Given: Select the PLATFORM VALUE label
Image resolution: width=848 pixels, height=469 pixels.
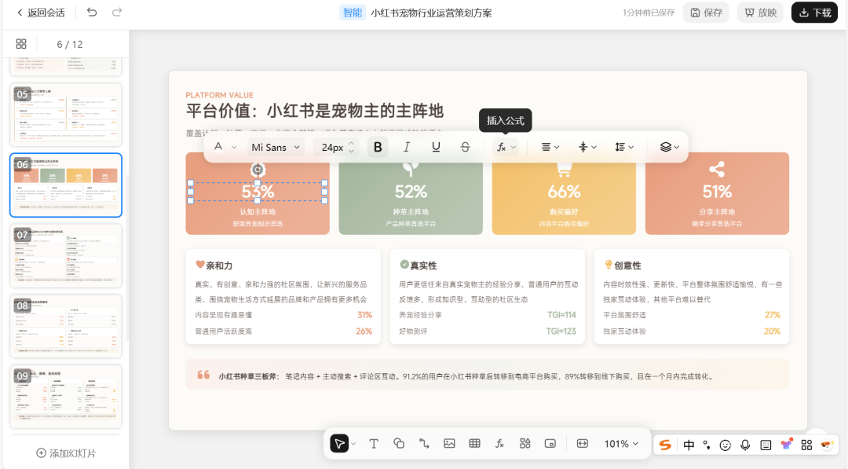Looking at the screenshot, I should point(220,95).
